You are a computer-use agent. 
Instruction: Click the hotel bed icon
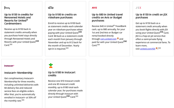[7, 8]
